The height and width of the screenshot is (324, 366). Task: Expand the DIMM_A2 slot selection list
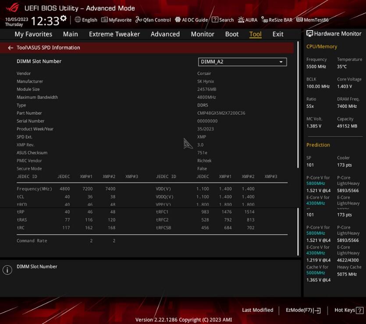coord(281,62)
